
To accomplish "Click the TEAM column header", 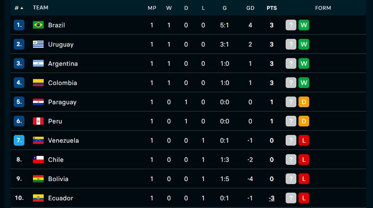I will pos(40,8).
